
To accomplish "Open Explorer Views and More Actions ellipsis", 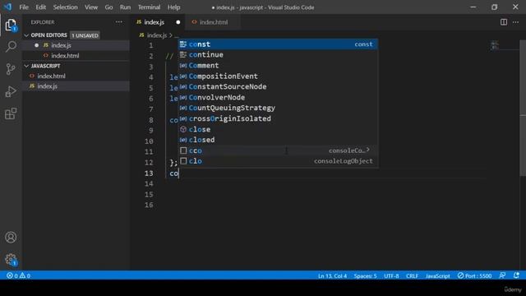I will (119, 22).
